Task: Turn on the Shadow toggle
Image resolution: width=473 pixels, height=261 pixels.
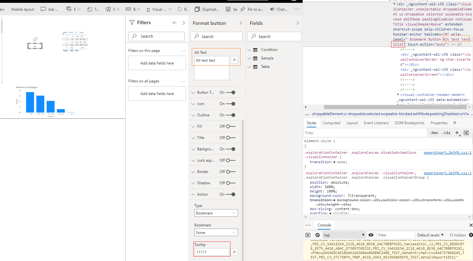Action: (231, 183)
